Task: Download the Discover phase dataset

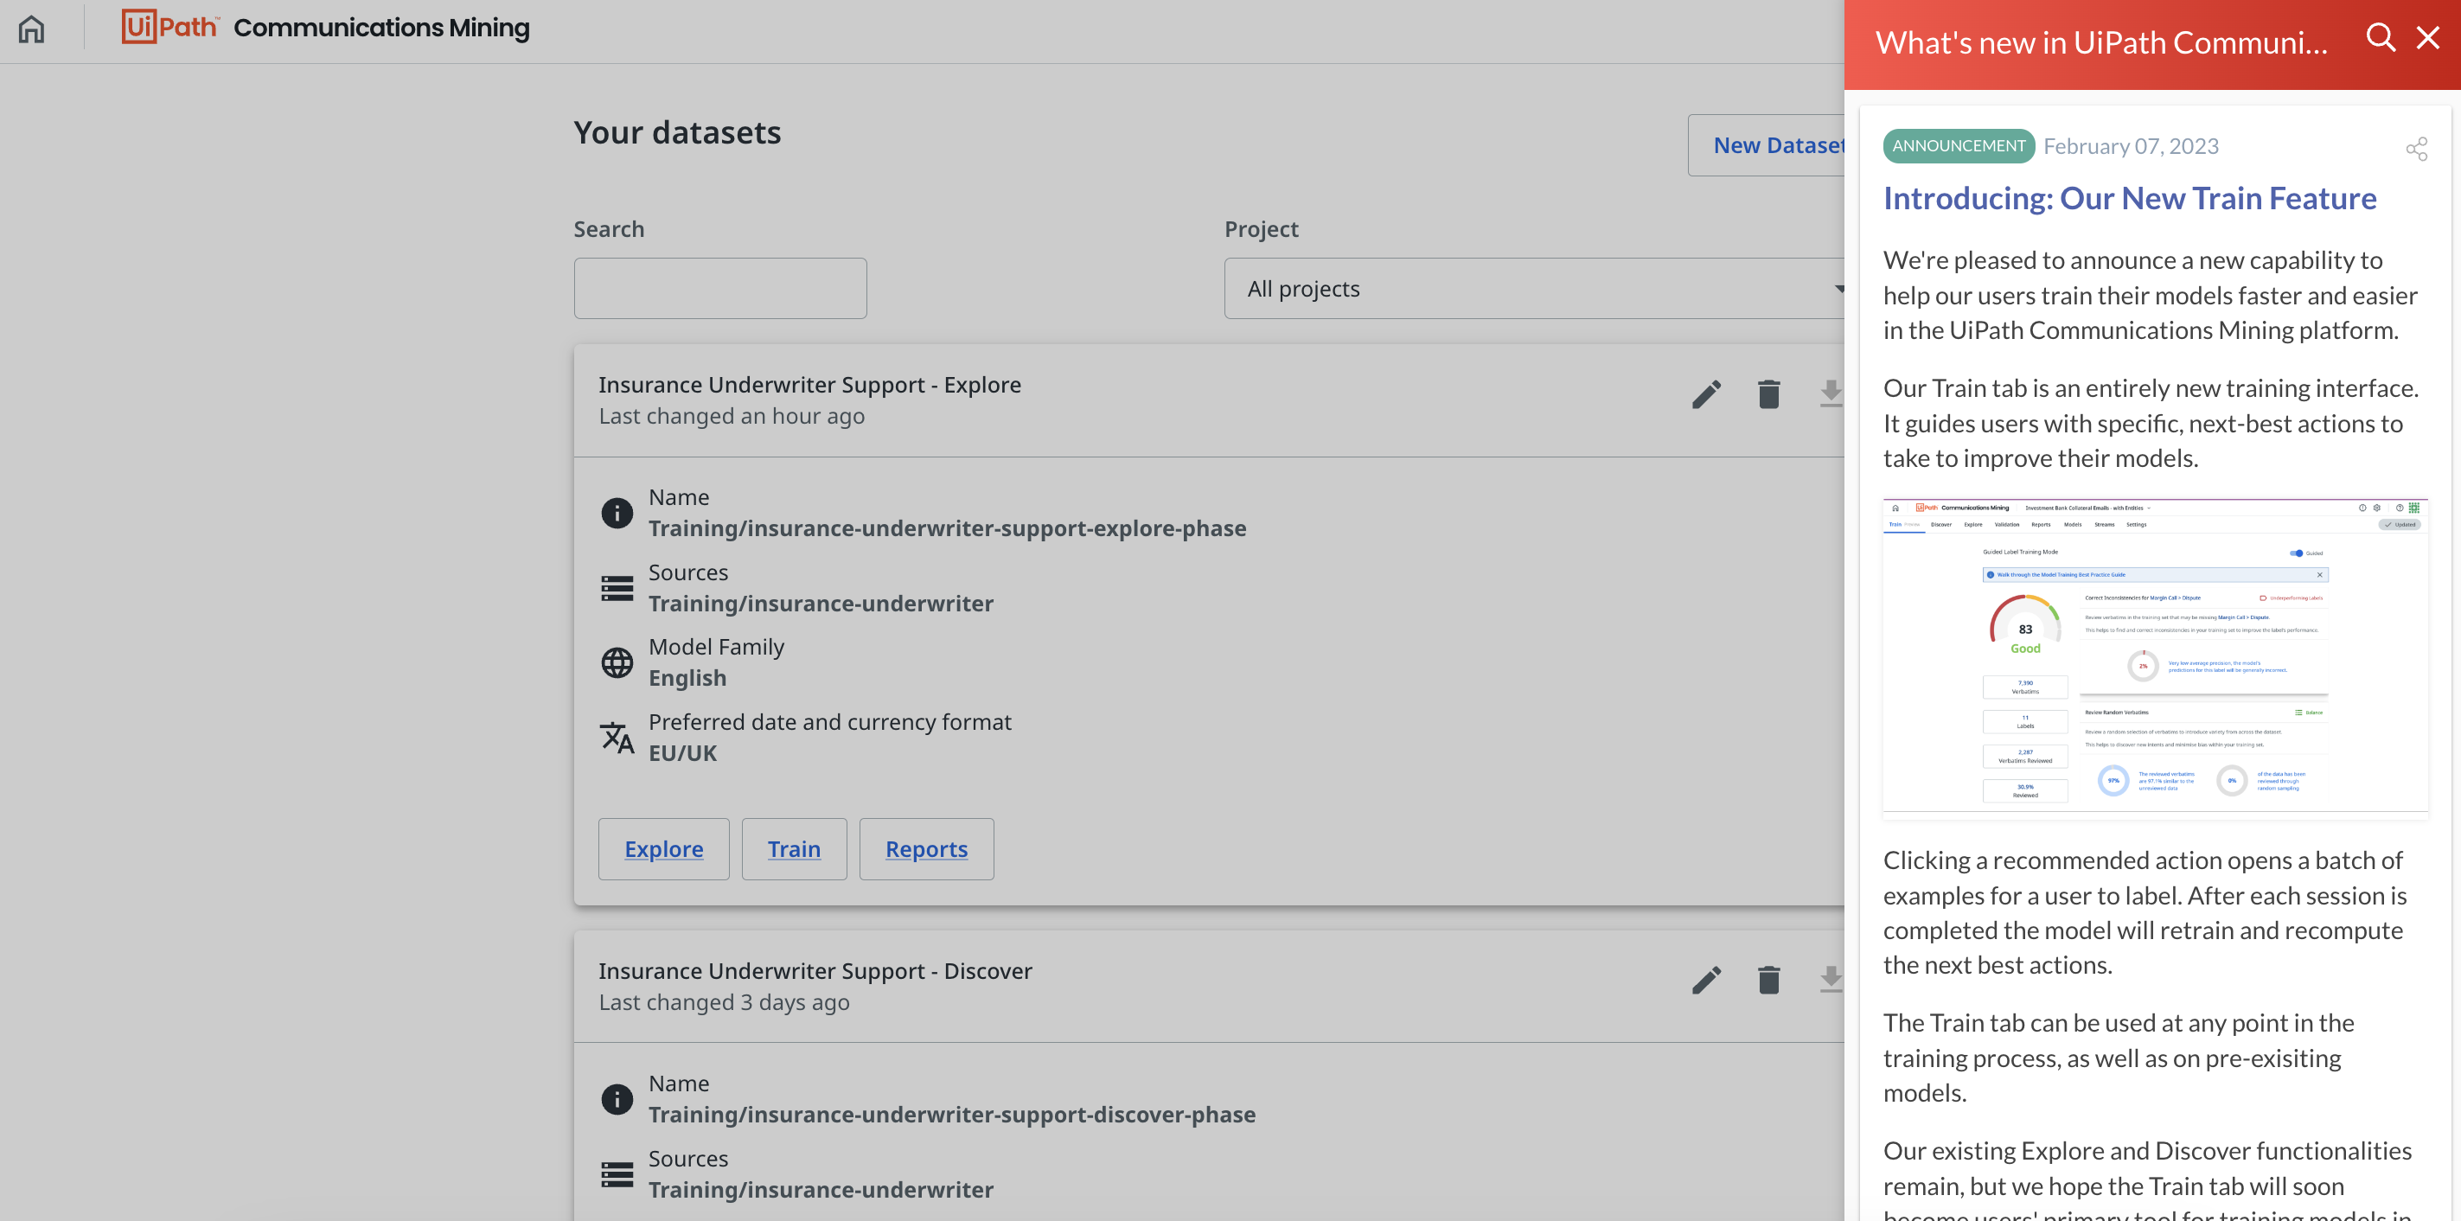Action: click(1830, 981)
